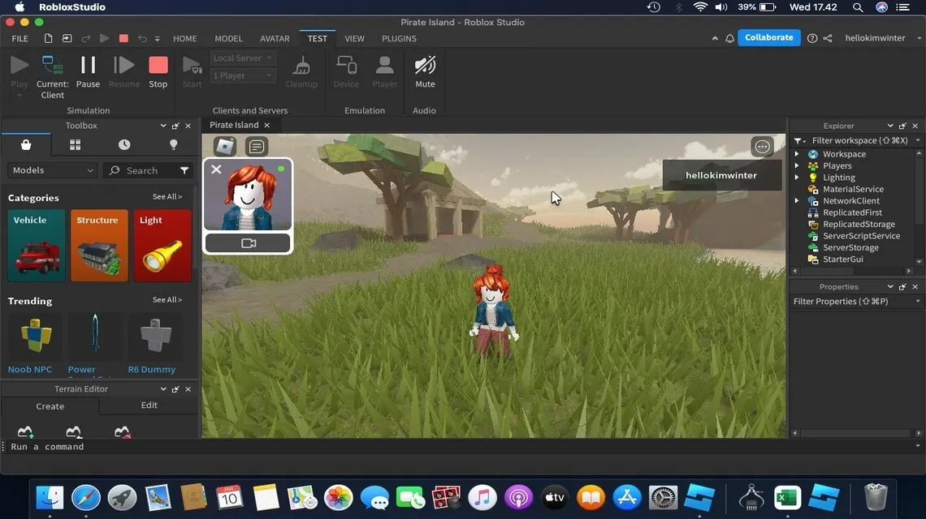Select the Power sword model thumbnail
This screenshot has height=519, width=926.
coord(95,334)
